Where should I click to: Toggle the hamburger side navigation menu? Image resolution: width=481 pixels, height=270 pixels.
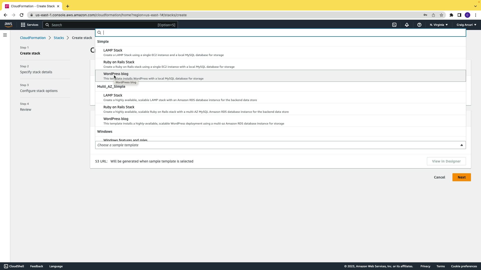tap(5, 35)
